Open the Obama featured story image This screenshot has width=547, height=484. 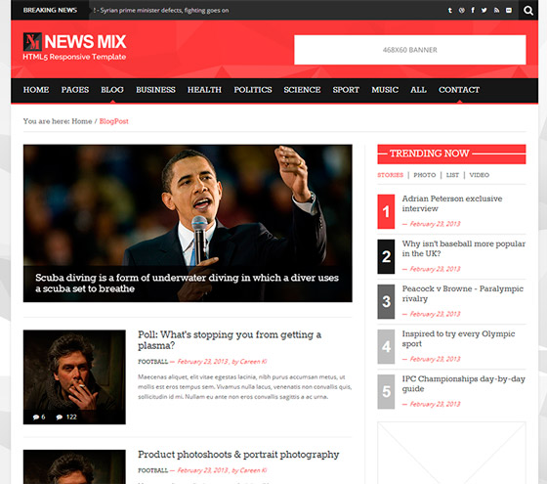pyautogui.click(x=188, y=223)
